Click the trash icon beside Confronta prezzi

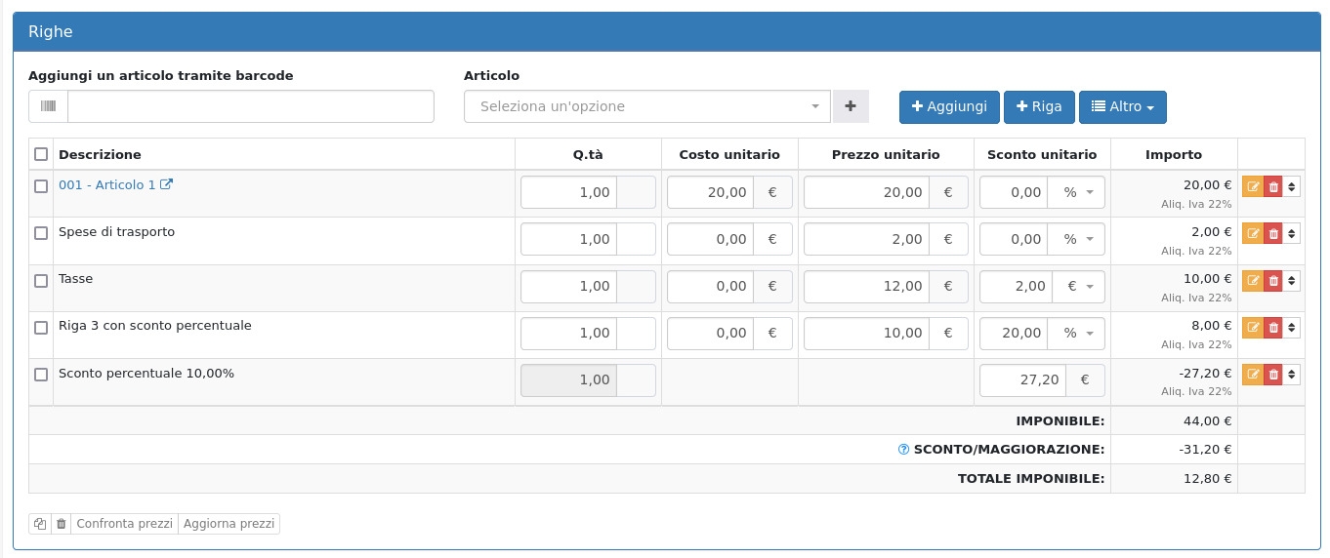pyautogui.click(x=61, y=524)
